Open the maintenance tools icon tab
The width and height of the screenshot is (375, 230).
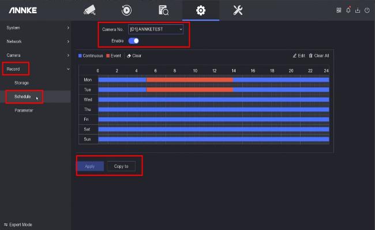237,10
